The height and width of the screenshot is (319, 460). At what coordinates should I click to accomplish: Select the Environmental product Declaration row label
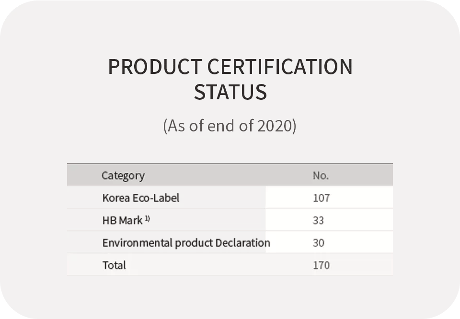(x=186, y=243)
